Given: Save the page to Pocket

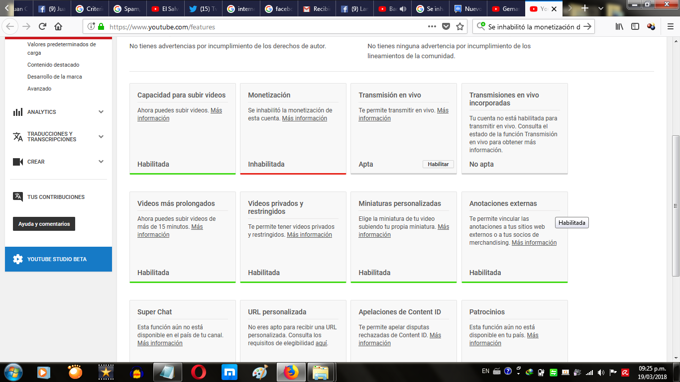Looking at the screenshot, I should pos(446,27).
